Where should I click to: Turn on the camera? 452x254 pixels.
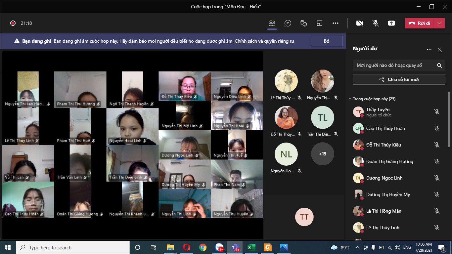pos(359,23)
